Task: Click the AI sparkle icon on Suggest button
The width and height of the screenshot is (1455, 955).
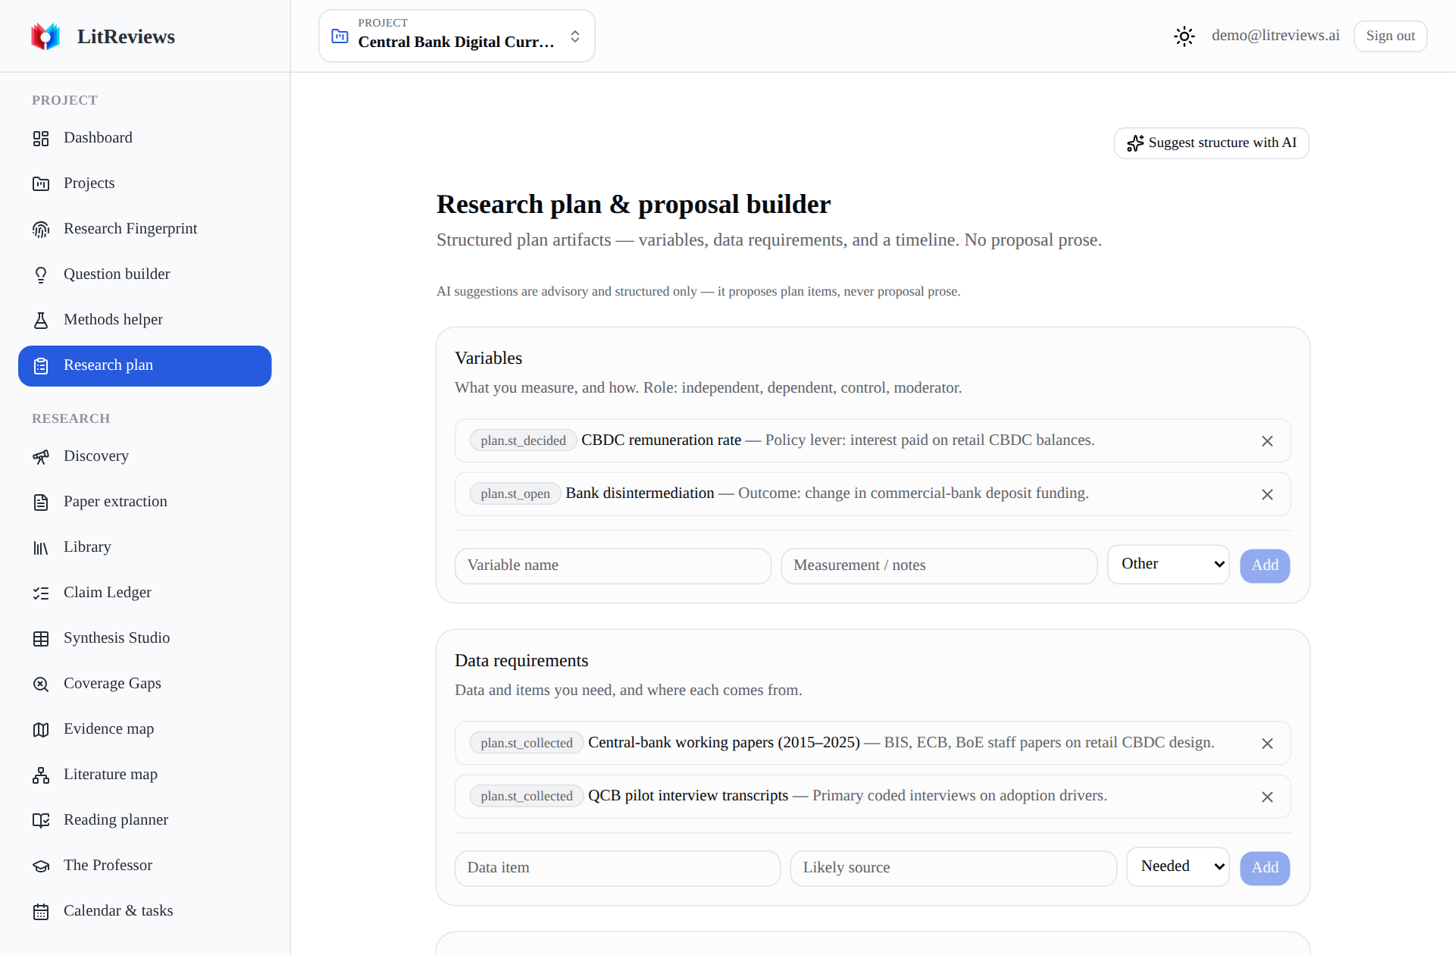Action: click(x=1135, y=143)
